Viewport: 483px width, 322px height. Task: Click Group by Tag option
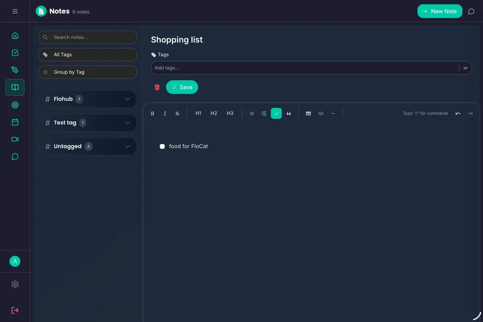pyautogui.click(x=87, y=72)
